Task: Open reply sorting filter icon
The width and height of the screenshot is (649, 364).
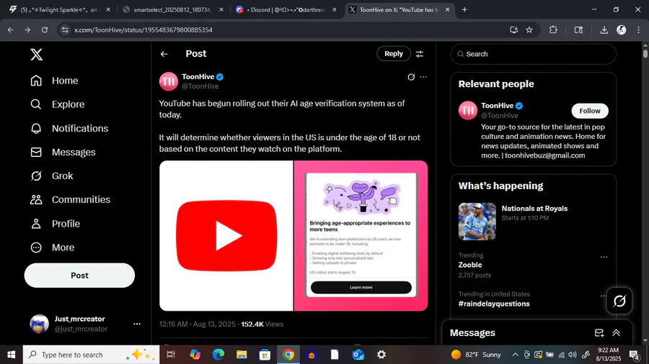Action: click(419, 54)
